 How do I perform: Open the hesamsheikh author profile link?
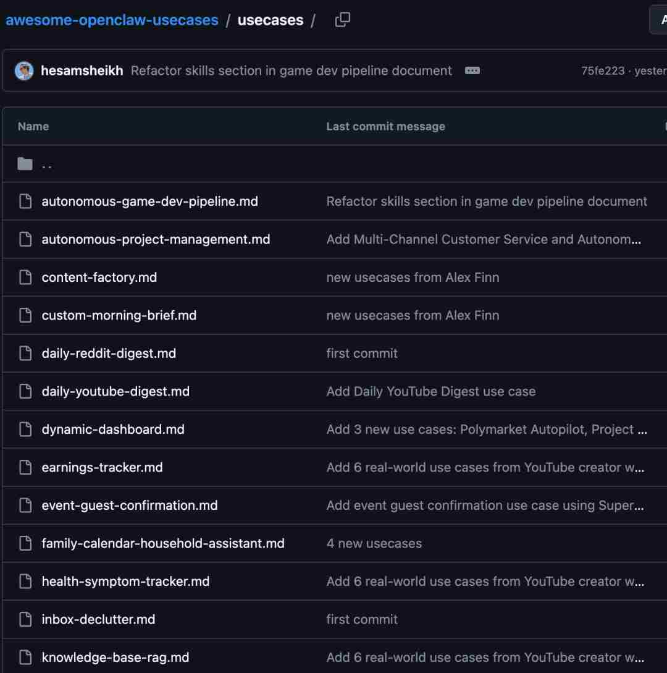click(82, 70)
